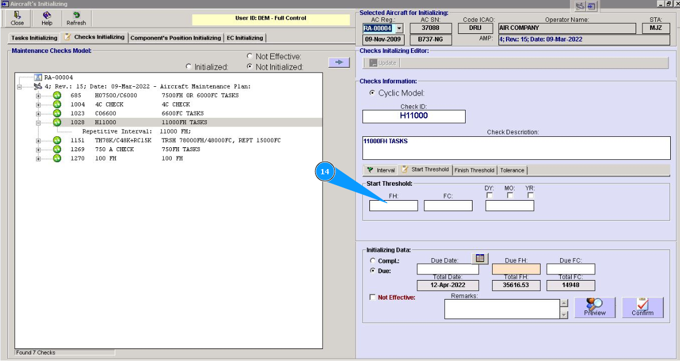Click the Refresh toolbar icon

(x=76, y=18)
